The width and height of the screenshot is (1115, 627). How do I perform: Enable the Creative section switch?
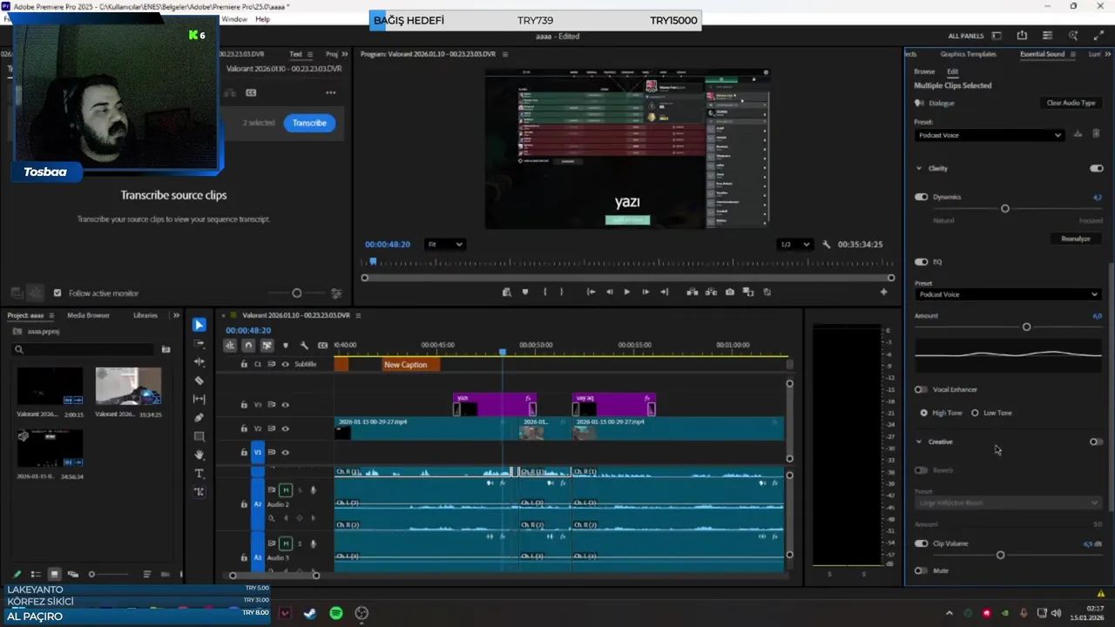[x=1096, y=442]
